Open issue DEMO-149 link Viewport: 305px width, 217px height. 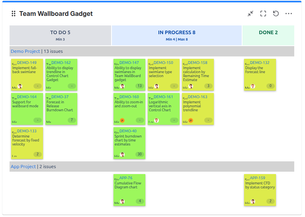pos(27,63)
